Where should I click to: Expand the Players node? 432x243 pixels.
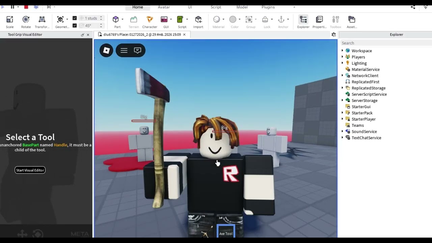click(x=342, y=57)
